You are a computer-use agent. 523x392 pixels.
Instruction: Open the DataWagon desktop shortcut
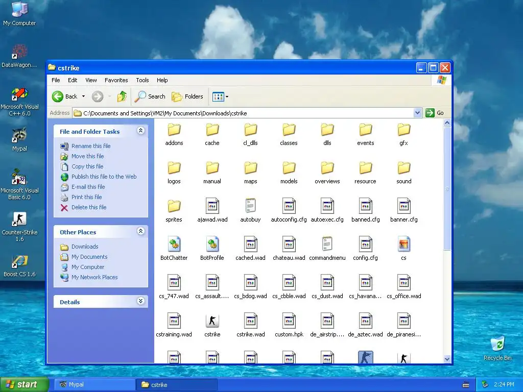19,56
